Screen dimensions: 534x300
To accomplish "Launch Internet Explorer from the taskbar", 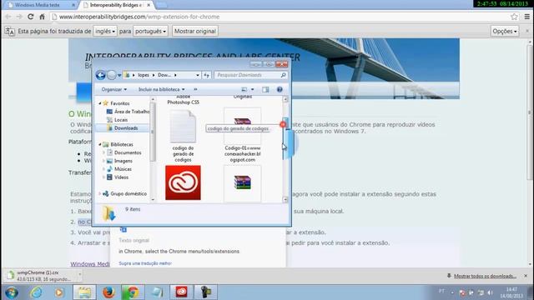I will click(36, 292).
